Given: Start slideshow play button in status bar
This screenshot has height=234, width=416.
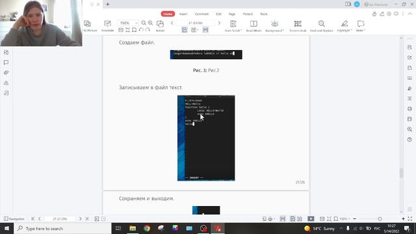Looking at the screenshot, I should tap(311, 219).
